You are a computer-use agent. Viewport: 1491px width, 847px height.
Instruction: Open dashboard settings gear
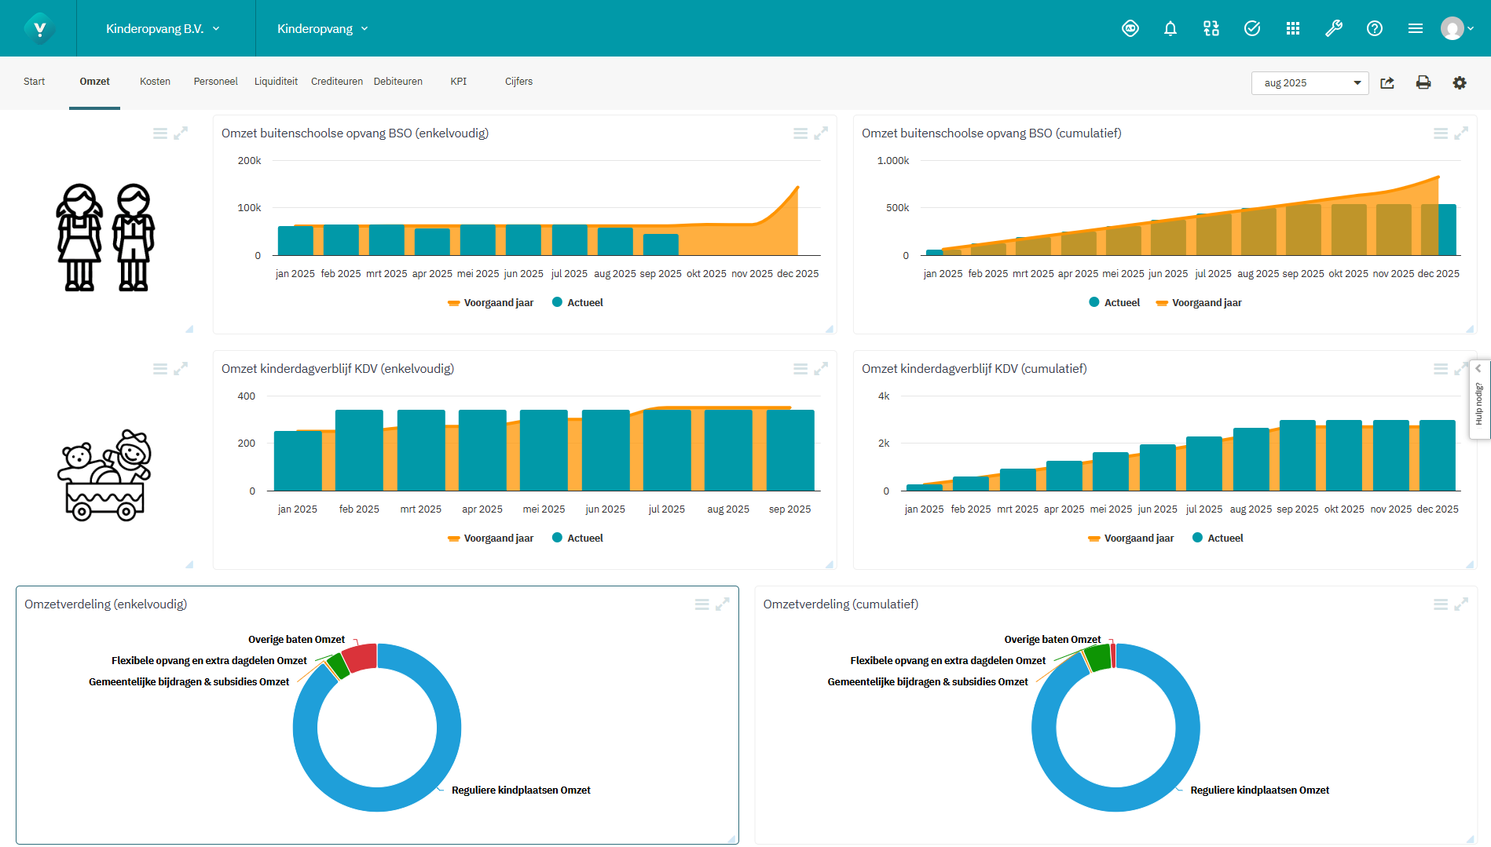pyautogui.click(x=1459, y=82)
